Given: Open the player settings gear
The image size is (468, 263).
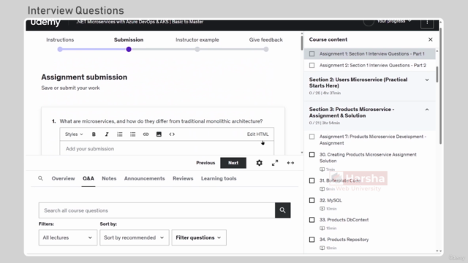Looking at the screenshot, I should point(260,163).
